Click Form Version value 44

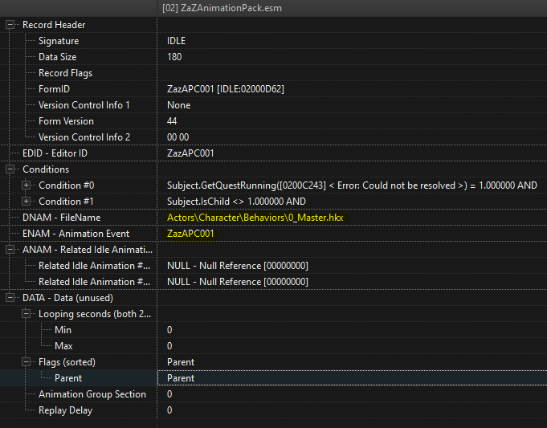pyautogui.click(x=172, y=121)
